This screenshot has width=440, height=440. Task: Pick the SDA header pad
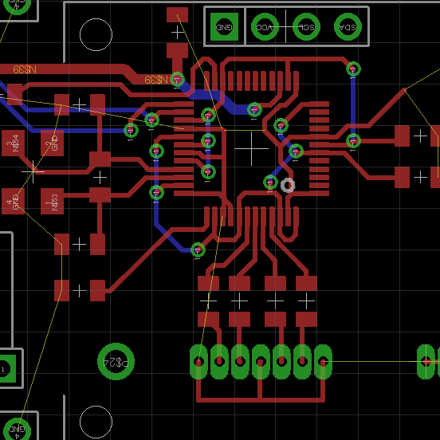pos(348,27)
